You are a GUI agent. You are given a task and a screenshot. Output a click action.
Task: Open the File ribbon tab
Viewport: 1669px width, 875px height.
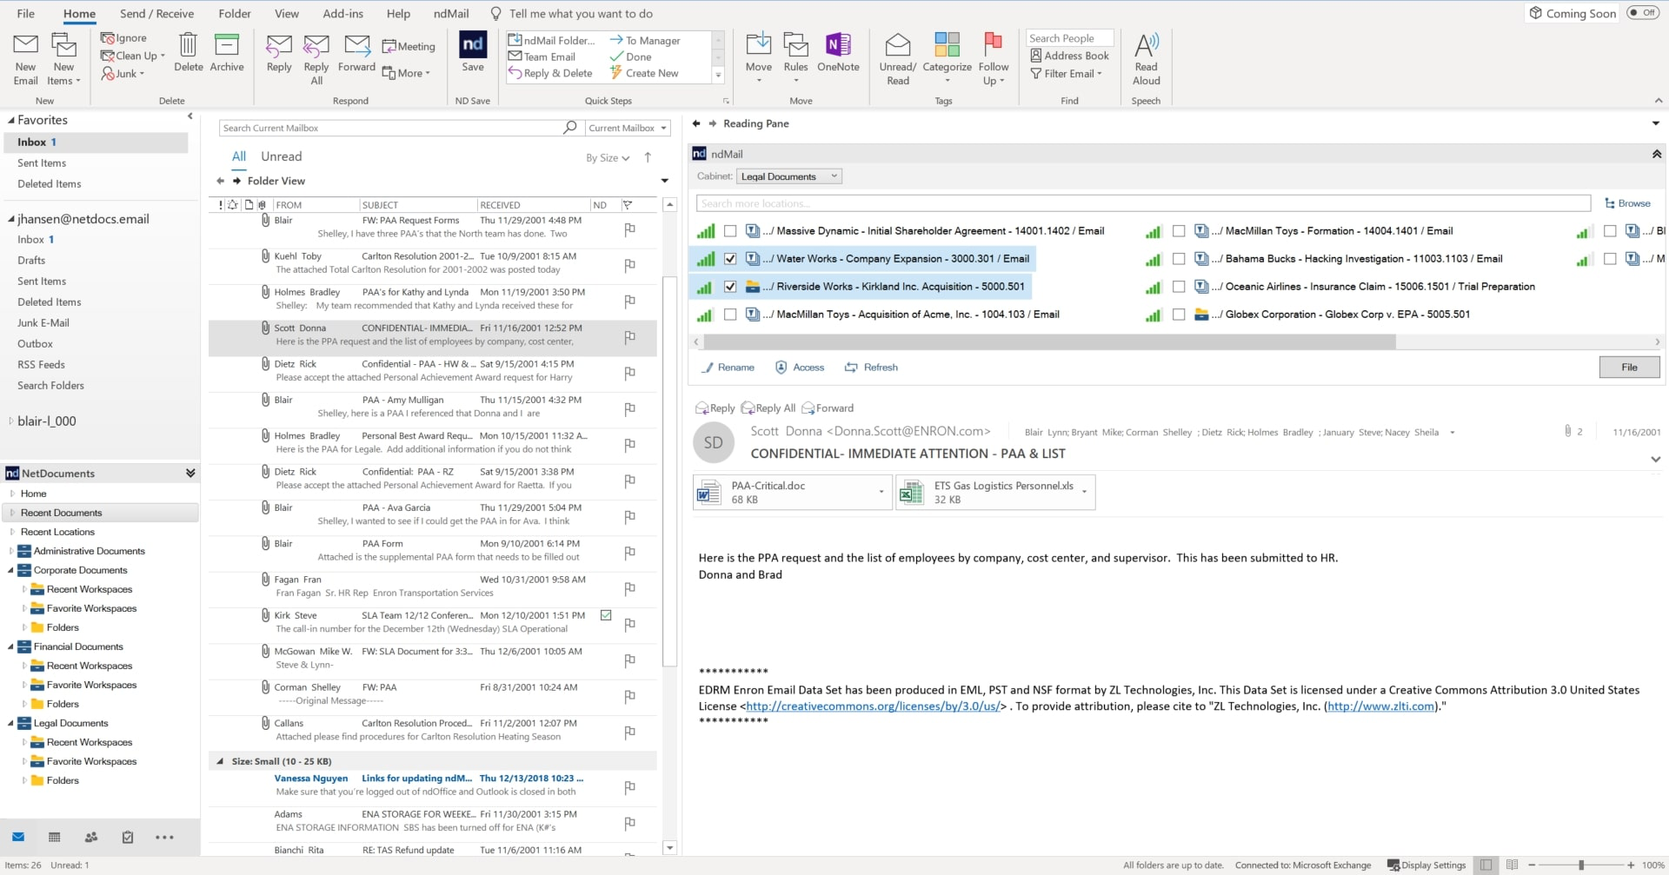26,13
